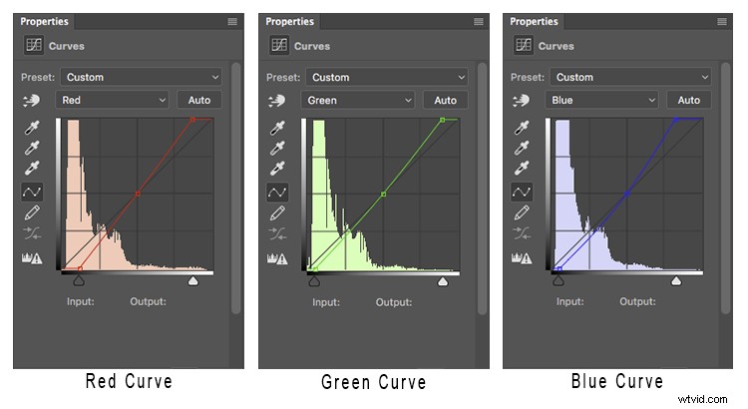Open the Red channel dropdown
748x409 pixels.
(x=113, y=100)
